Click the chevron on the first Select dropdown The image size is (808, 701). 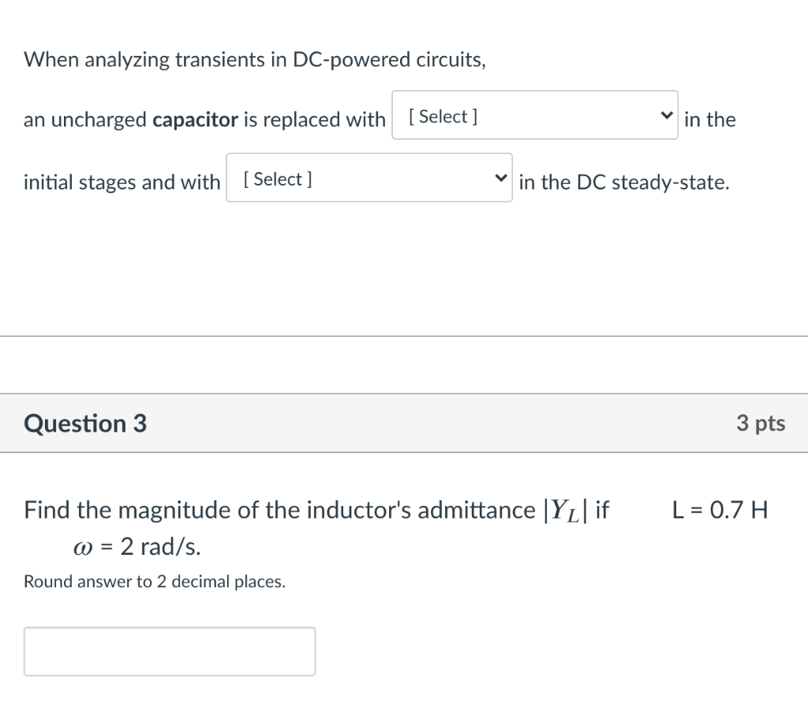pos(665,114)
